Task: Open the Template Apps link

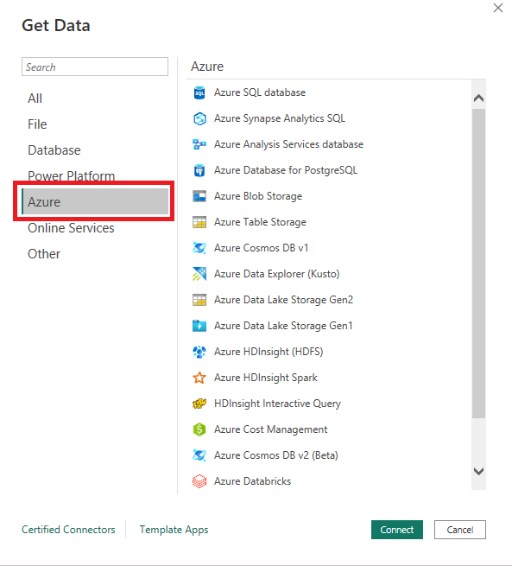Action: coord(174,530)
